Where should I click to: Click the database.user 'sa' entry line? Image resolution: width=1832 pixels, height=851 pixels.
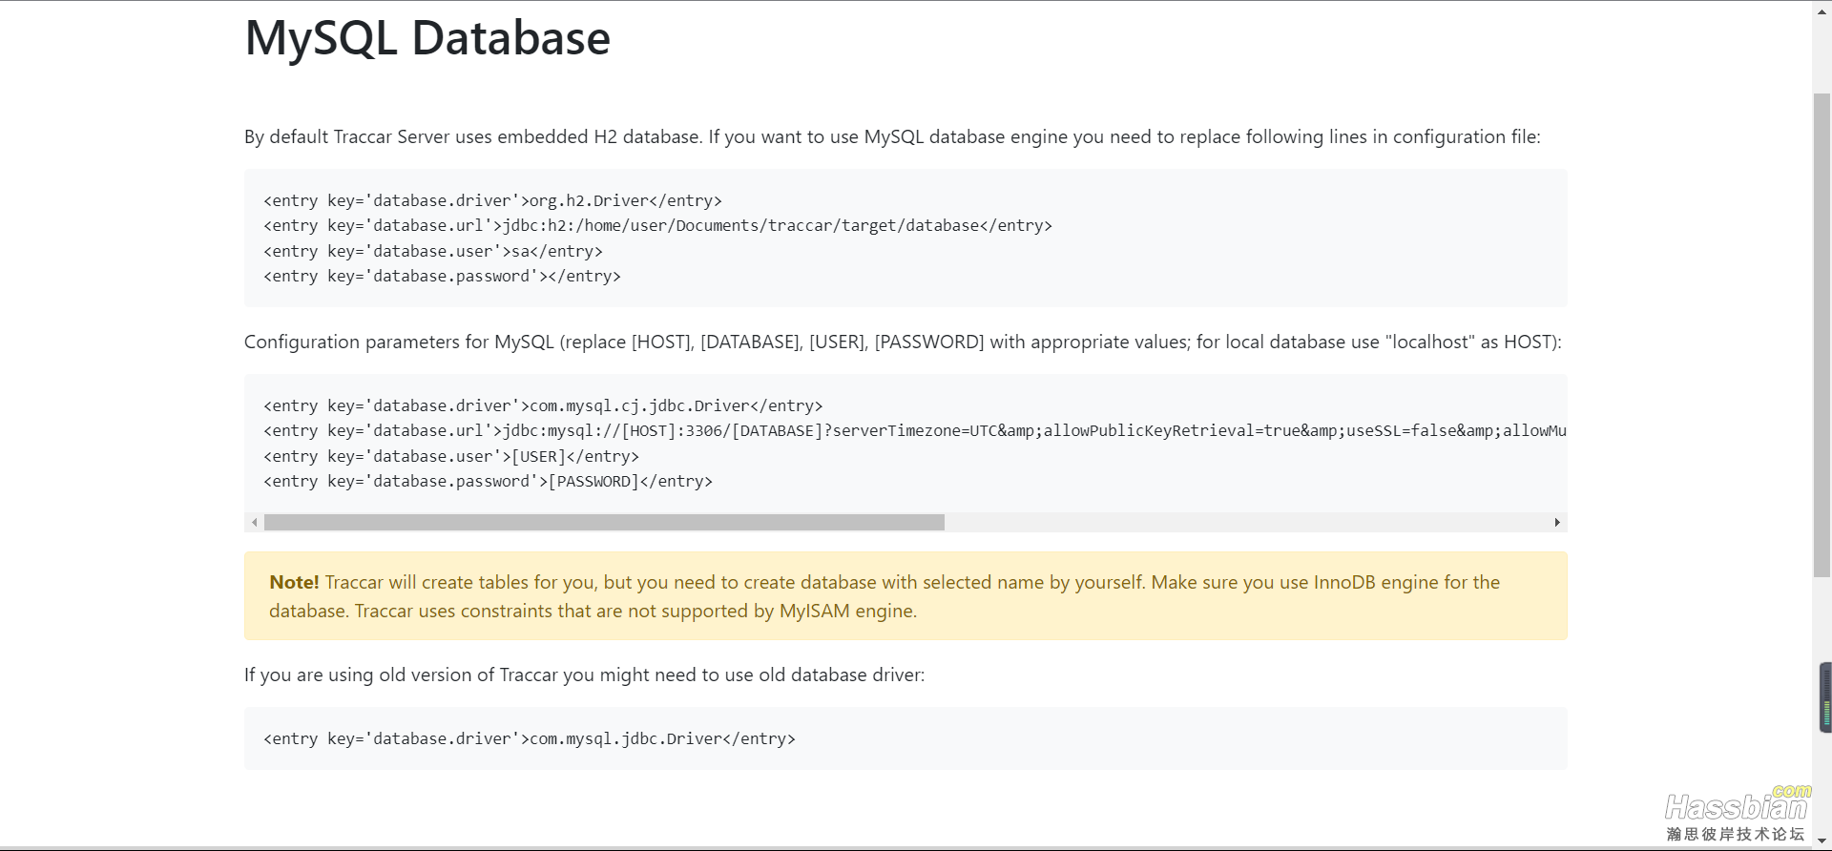pyautogui.click(x=433, y=251)
